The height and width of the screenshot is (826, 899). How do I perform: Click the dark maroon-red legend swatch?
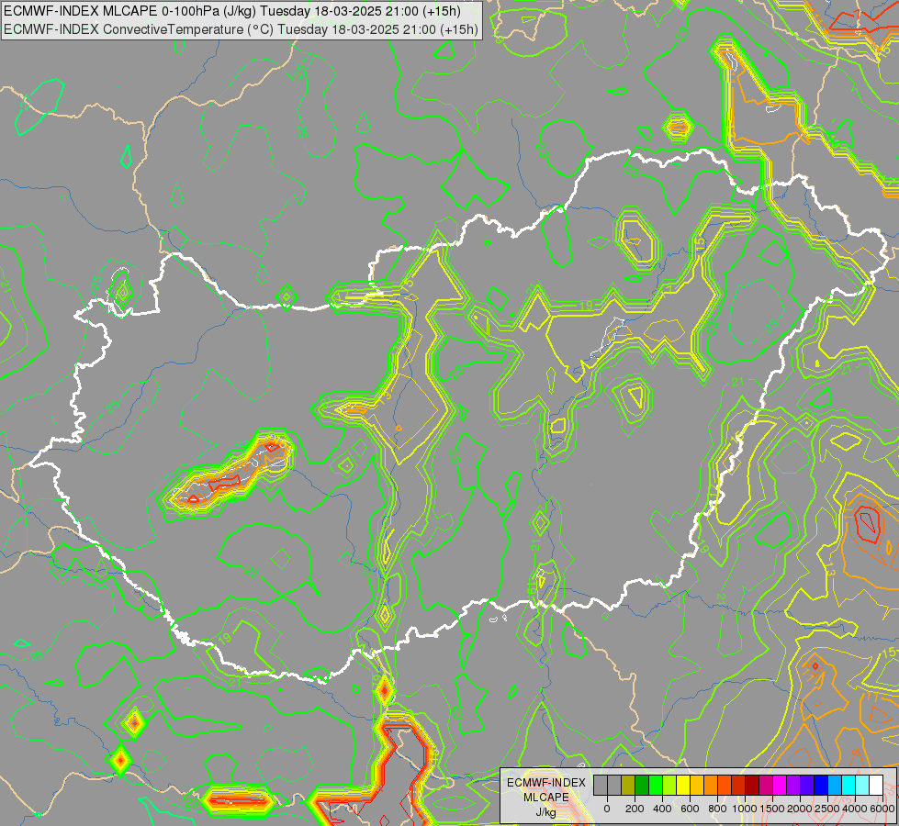point(752,786)
